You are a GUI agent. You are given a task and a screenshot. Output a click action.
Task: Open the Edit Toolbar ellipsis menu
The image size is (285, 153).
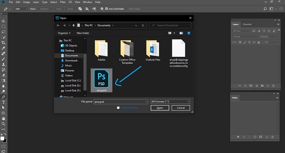coord(3,129)
